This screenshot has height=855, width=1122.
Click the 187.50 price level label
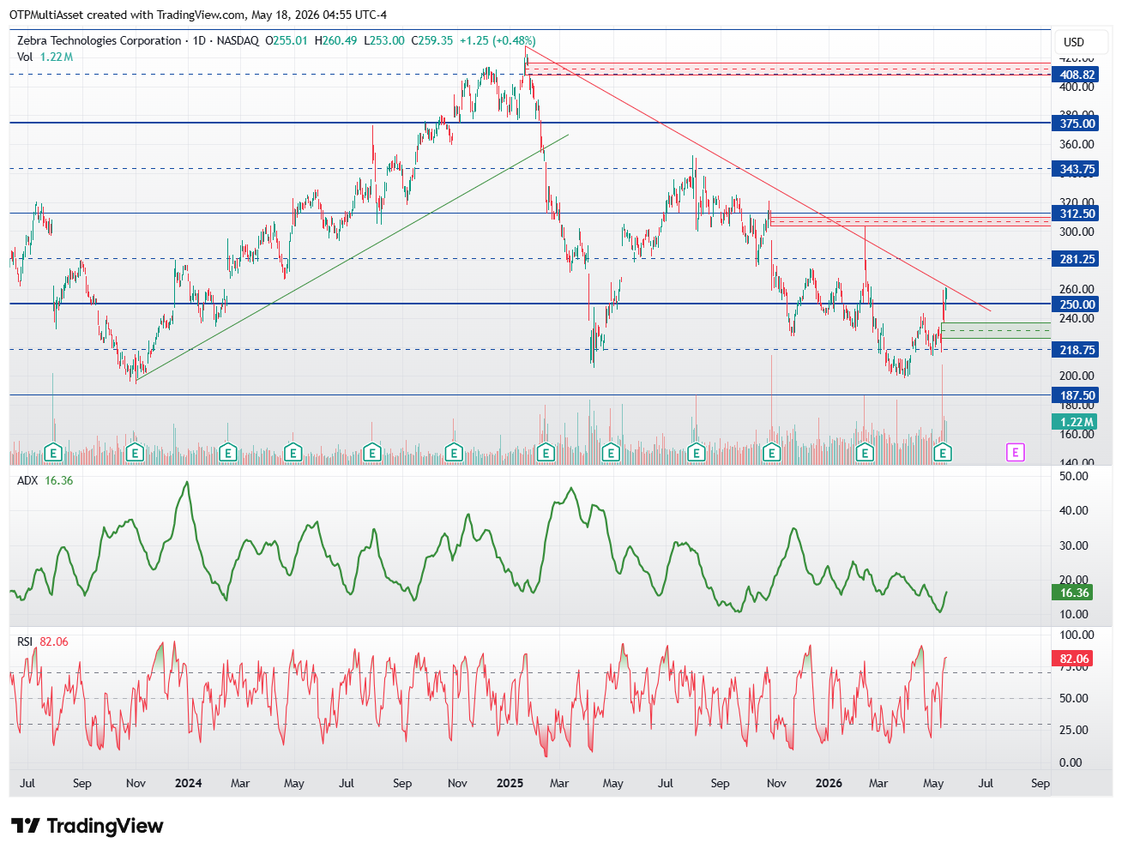tap(1077, 395)
